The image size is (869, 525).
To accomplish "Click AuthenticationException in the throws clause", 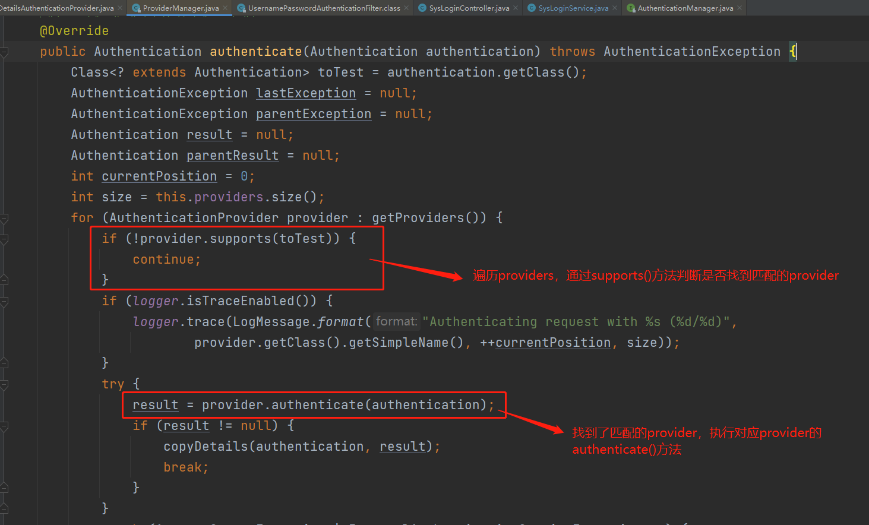I will [692, 52].
